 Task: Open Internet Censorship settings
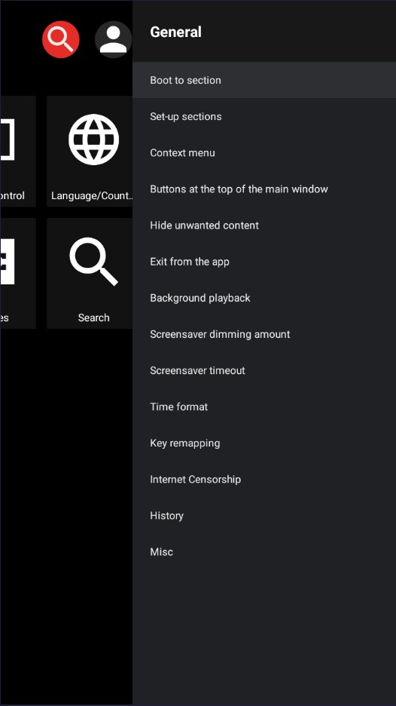tap(264, 480)
